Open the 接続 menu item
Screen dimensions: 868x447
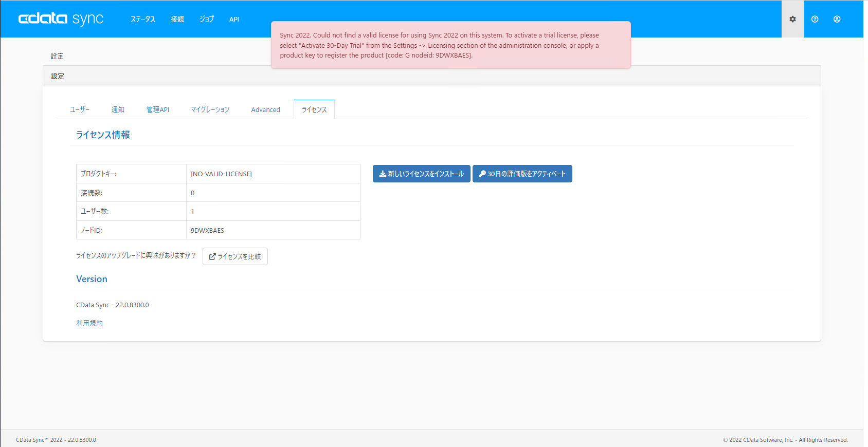[x=177, y=19]
